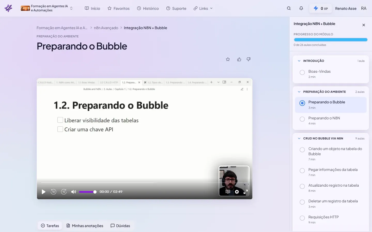The width and height of the screenshot is (372, 232).
Task: Click presenter webcam thumbnail
Action: click(x=234, y=181)
